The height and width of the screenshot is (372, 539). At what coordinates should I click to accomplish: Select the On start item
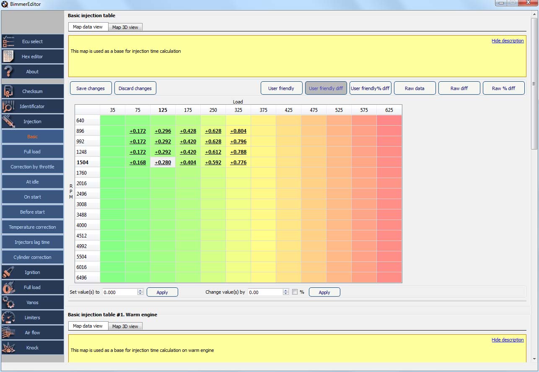point(33,197)
